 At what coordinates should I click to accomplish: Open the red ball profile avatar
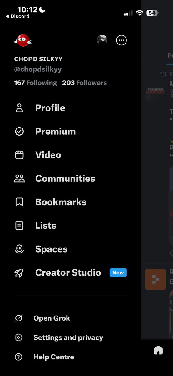(x=23, y=40)
